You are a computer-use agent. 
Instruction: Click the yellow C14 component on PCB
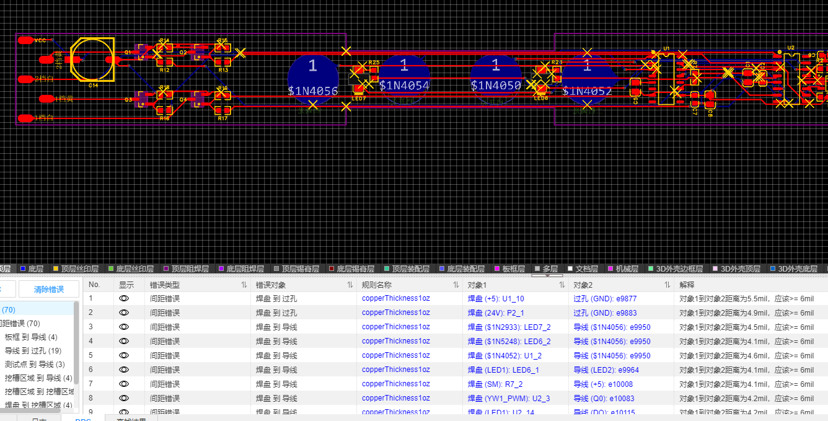point(93,59)
